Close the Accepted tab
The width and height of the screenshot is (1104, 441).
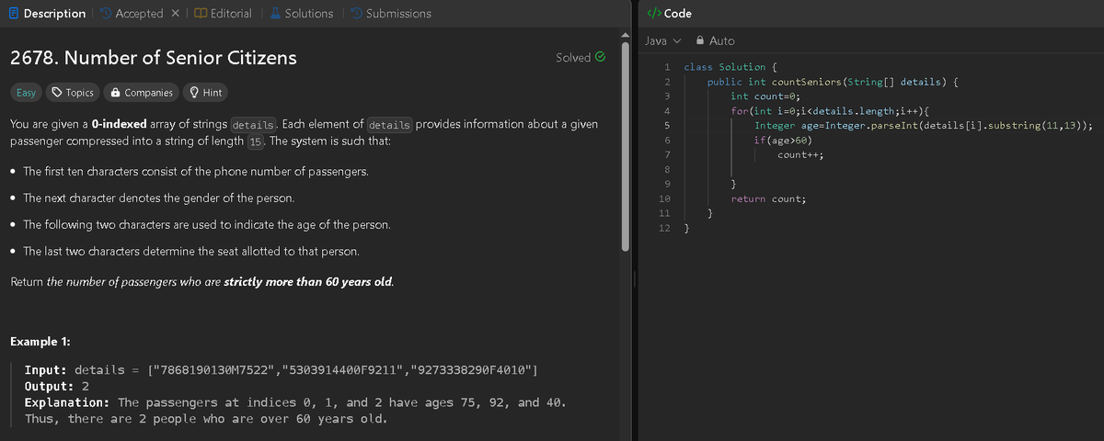175,14
